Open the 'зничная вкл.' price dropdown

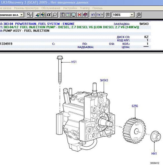point(22,15)
